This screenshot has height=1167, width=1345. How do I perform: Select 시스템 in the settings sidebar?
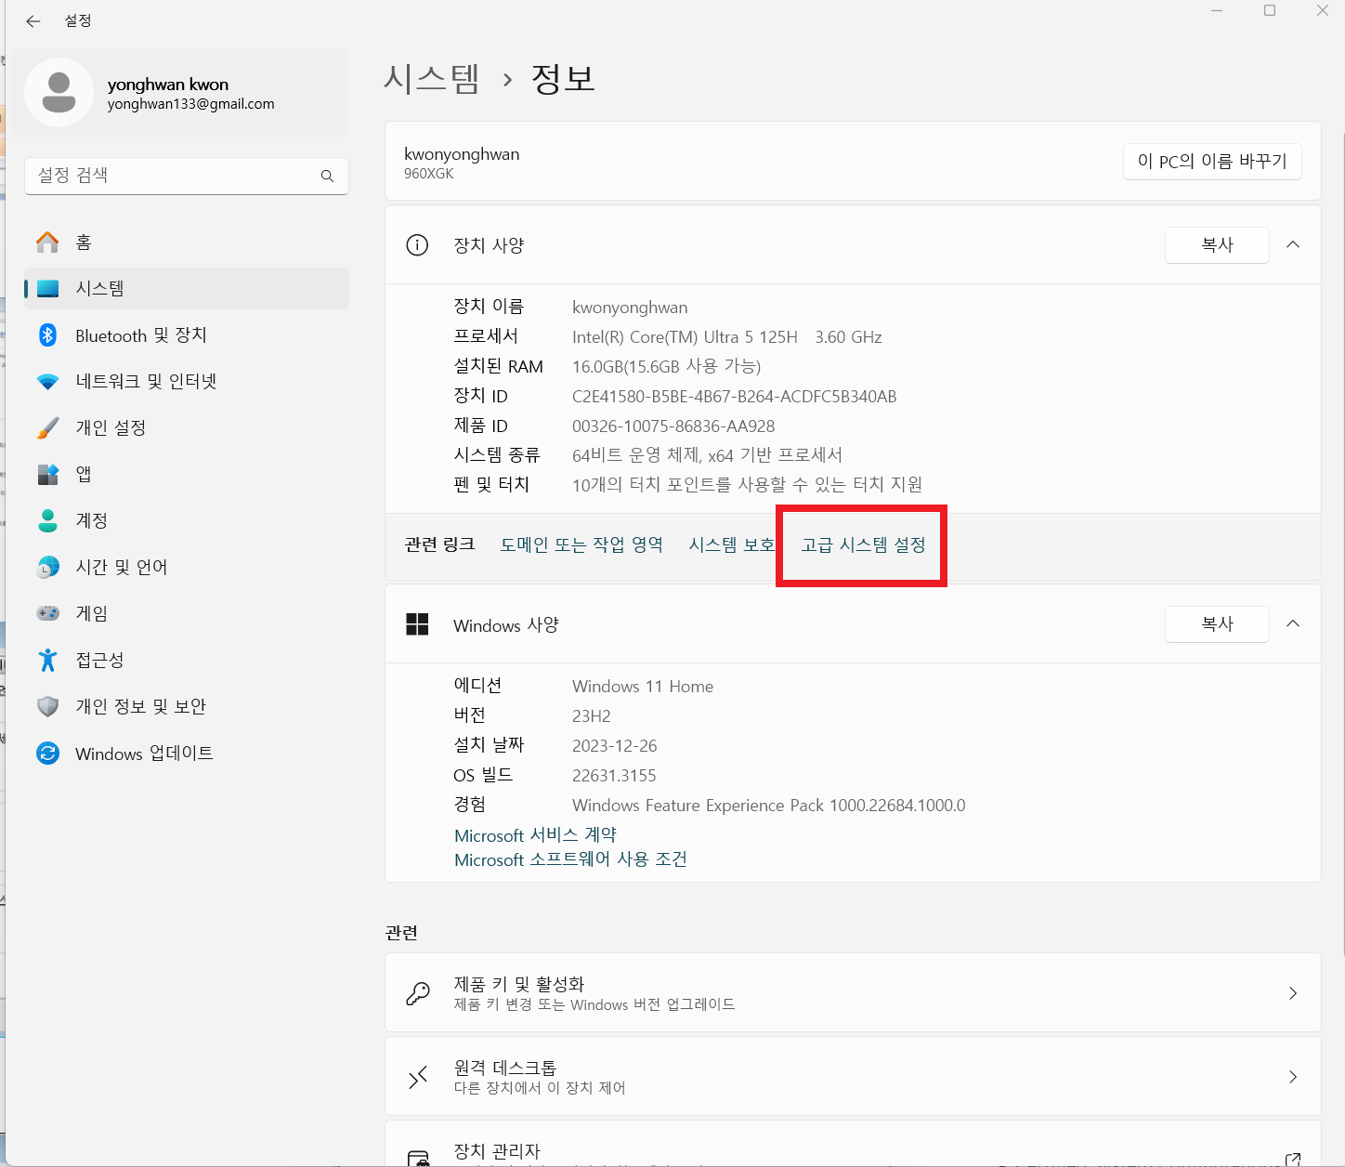(x=187, y=289)
